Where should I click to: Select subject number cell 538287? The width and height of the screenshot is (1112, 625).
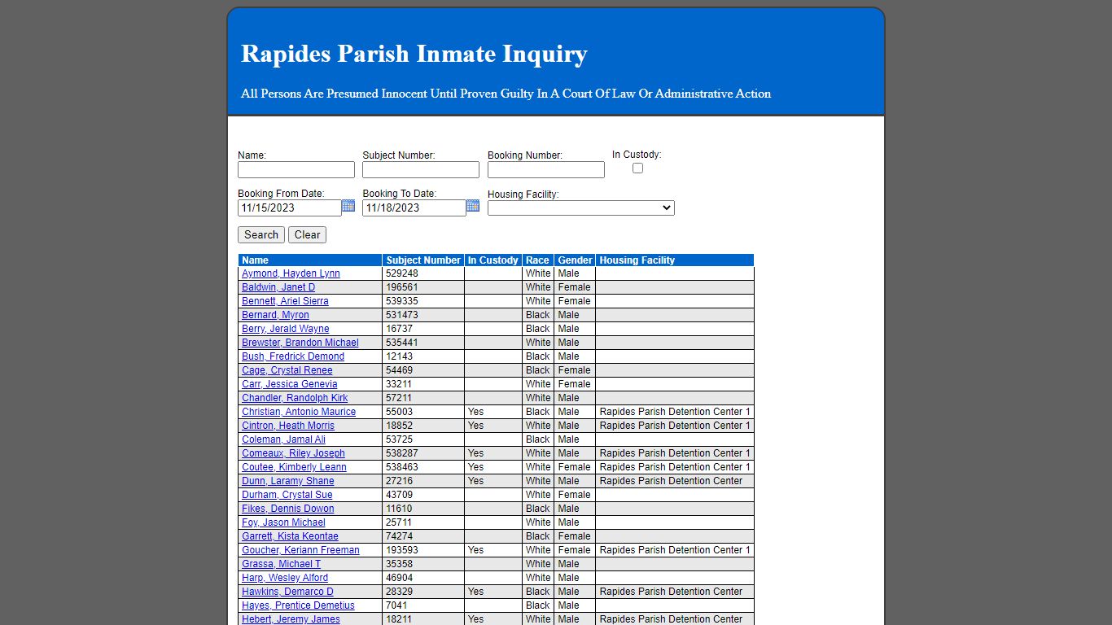(423, 453)
